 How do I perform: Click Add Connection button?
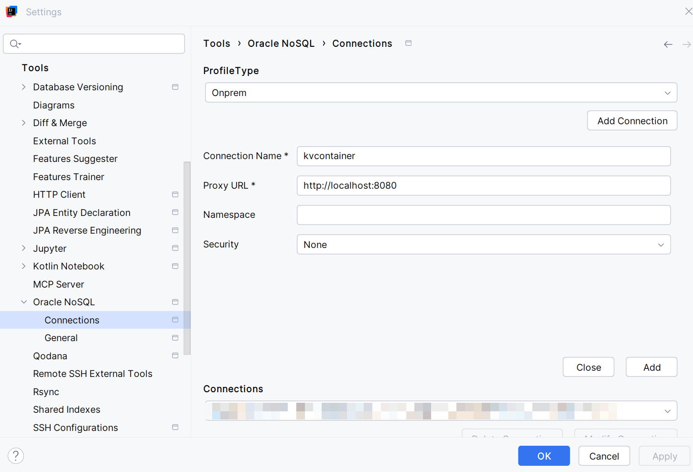click(x=632, y=120)
